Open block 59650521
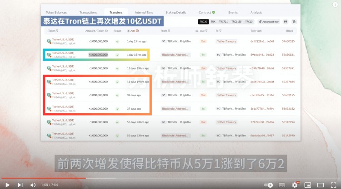Viewport: 341px width, 189px height. point(288,55)
